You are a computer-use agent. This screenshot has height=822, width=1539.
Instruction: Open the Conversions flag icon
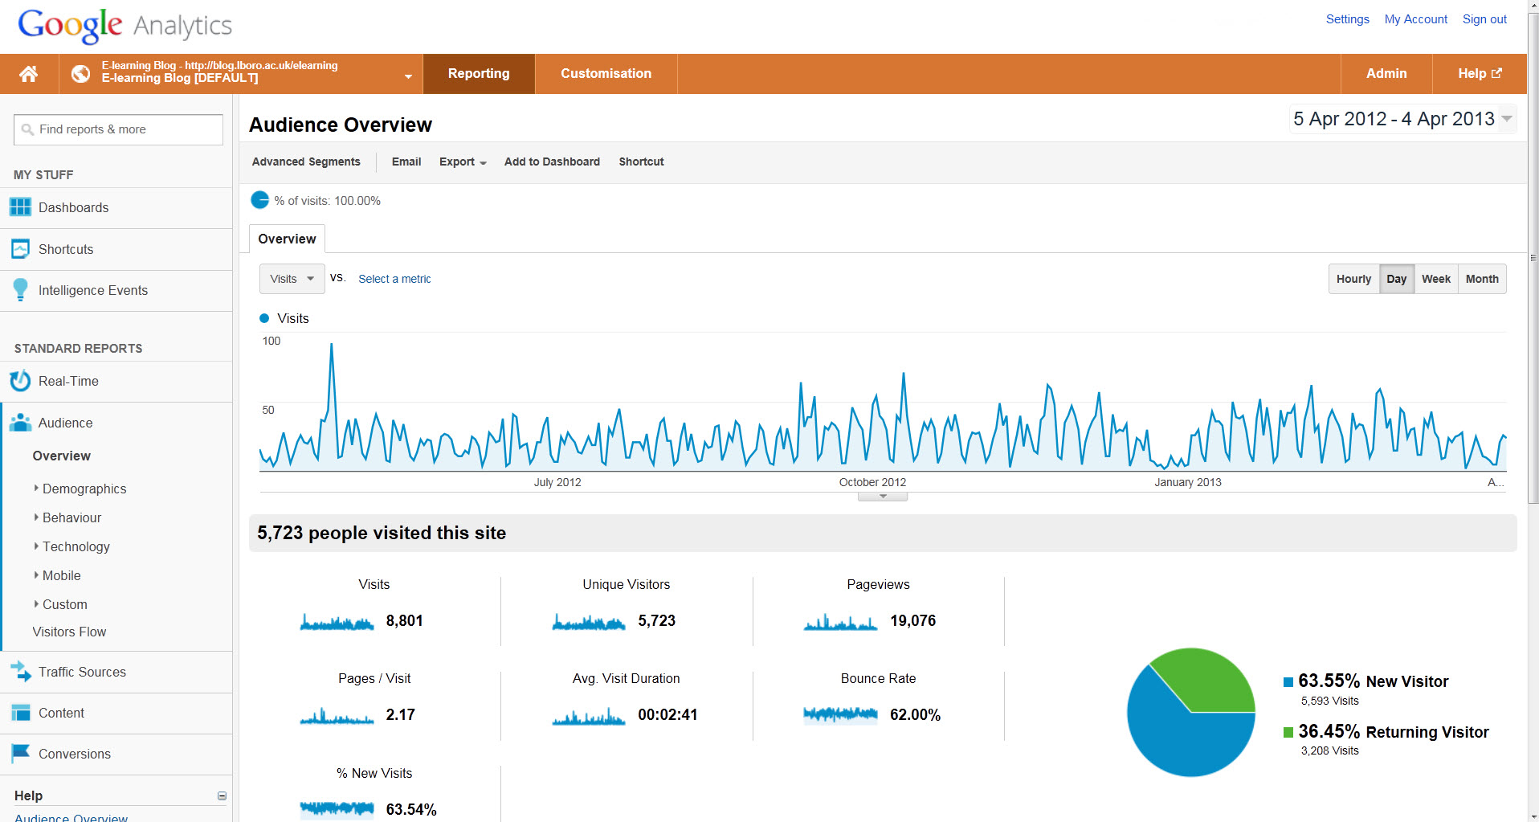pyautogui.click(x=20, y=754)
